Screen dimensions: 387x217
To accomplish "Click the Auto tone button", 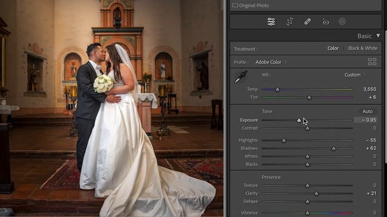I will (367, 112).
